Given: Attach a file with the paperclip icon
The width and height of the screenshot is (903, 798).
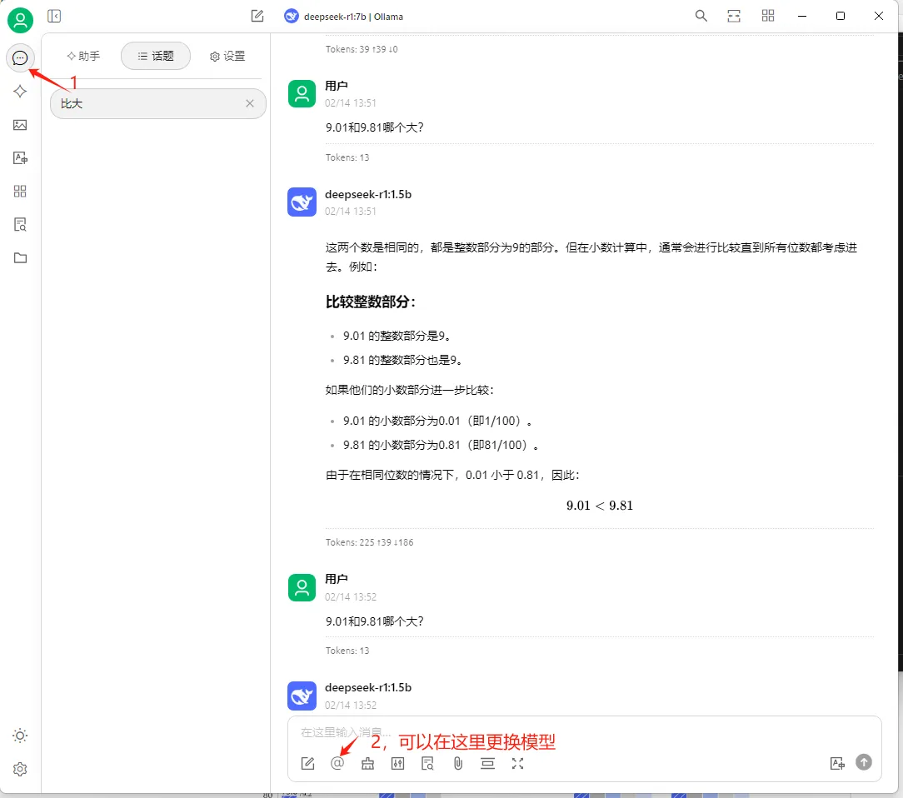Looking at the screenshot, I should [457, 762].
